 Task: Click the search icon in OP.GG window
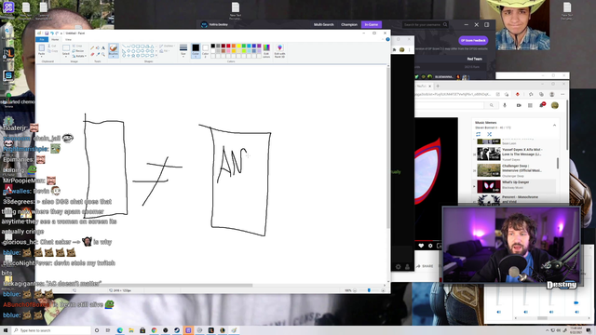coord(445,25)
